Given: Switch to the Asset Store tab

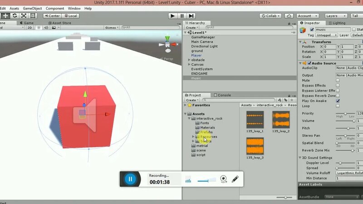Looking at the screenshot, I should [x=60, y=23].
